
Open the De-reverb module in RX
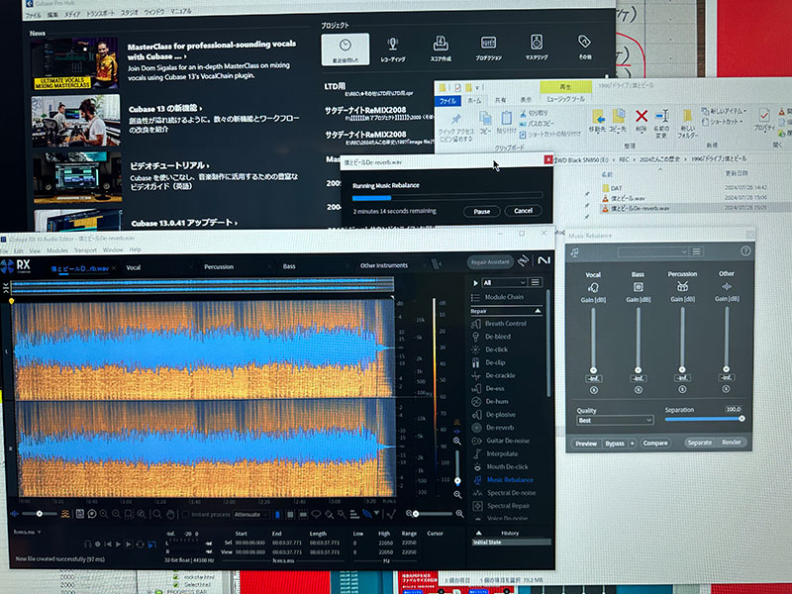(493, 428)
